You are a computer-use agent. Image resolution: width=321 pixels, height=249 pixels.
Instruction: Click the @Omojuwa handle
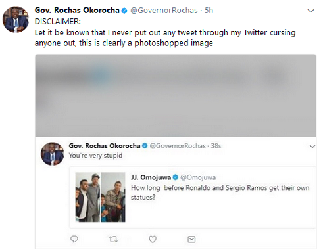[x=198, y=177]
